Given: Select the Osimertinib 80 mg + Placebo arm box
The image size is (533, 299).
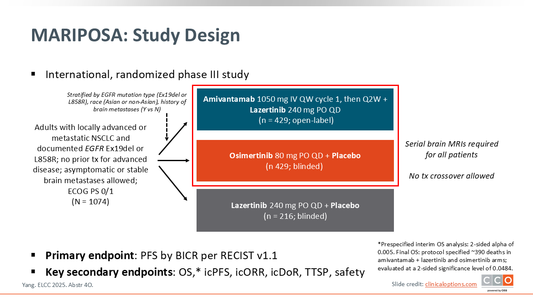Looking at the screenshot, I should (295, 161).
